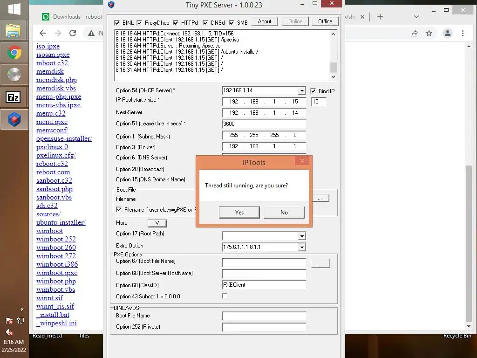Open the _winpeshl.ini link
This screenshot has width=477, height=358.
(x=56, y=324)
